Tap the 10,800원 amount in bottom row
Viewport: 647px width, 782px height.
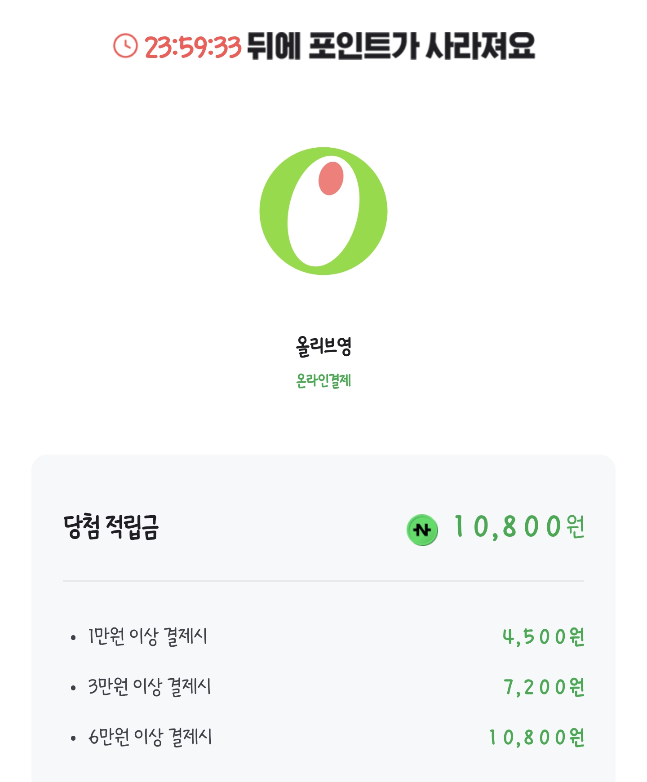[x=537, y=737]
